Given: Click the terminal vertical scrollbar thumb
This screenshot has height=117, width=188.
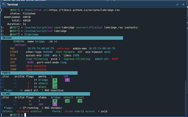Looking at the screenshot, I should [x=186, y=98].
